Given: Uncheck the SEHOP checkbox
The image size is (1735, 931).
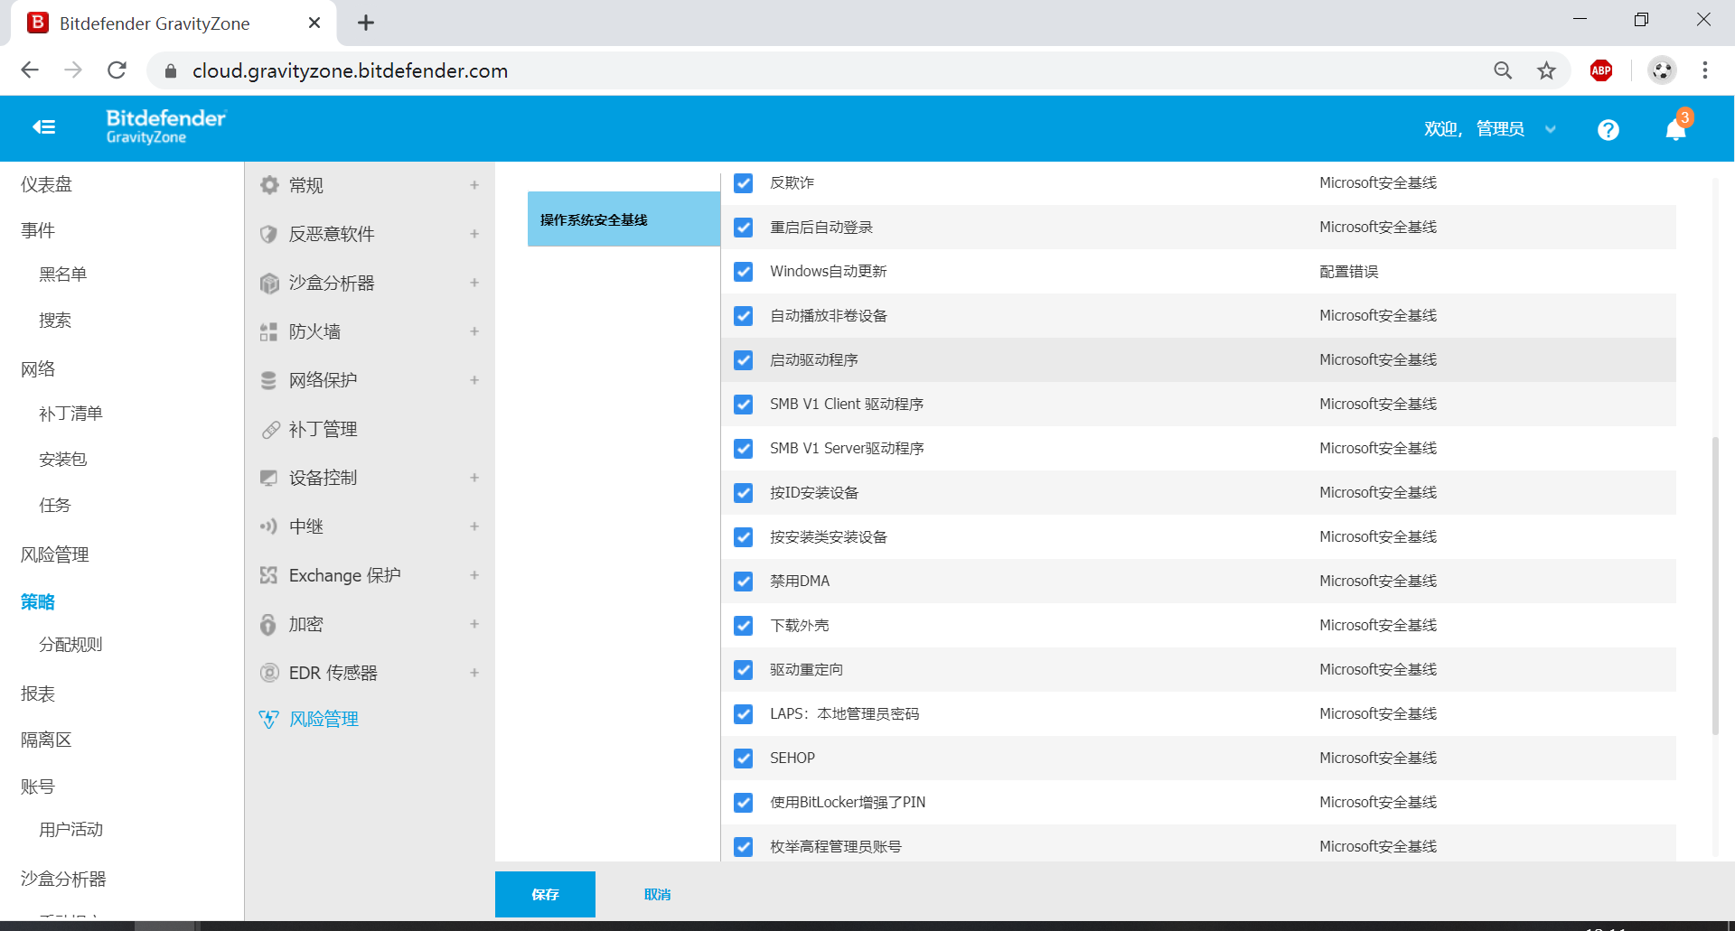Looking at the screenshot, I should coord(744,759).
